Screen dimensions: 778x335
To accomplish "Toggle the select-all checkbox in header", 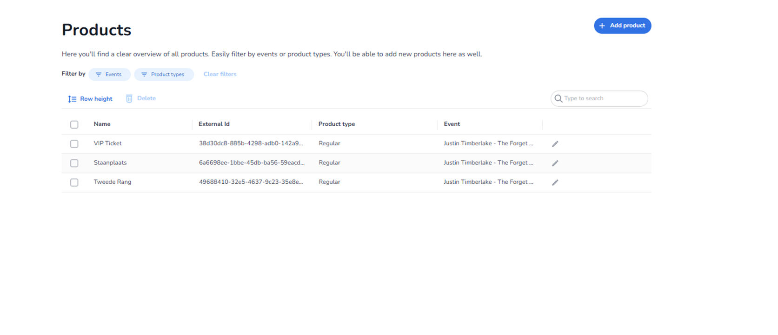I will click(74, 124).
